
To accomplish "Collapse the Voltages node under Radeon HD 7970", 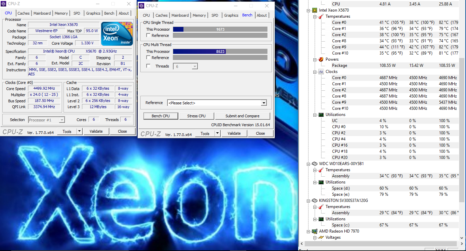I will [315, 237].
